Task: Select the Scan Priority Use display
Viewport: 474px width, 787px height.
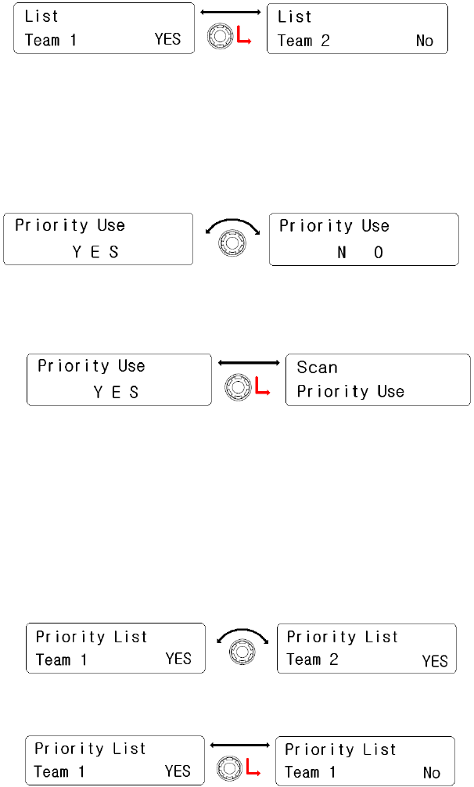Action: 378,379
